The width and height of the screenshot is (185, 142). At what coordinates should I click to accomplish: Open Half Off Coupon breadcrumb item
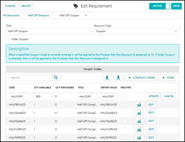[69, 15]
